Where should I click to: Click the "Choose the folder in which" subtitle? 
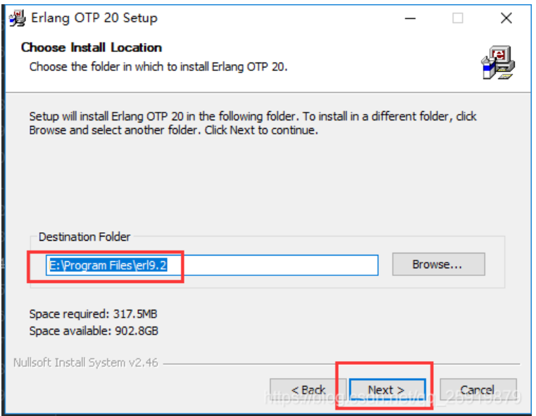tap(158, 67)
